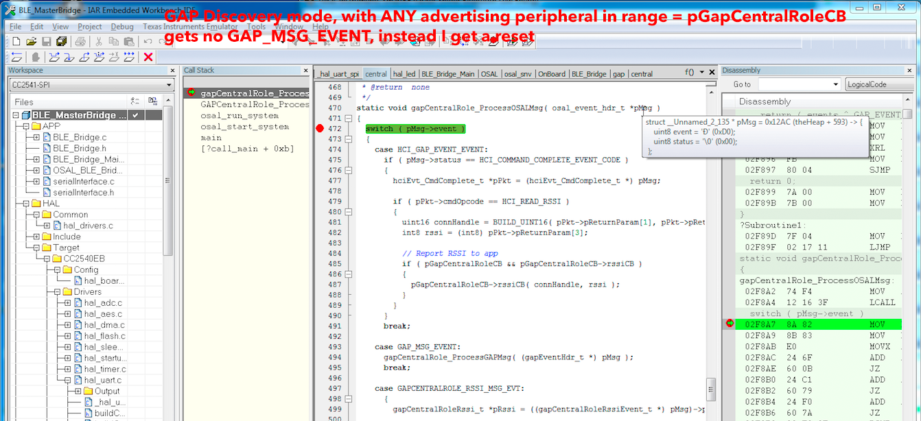This screenshot has width=921, height=421.
Task: Click the first icon in the Files header
Action: click(135, 101)
